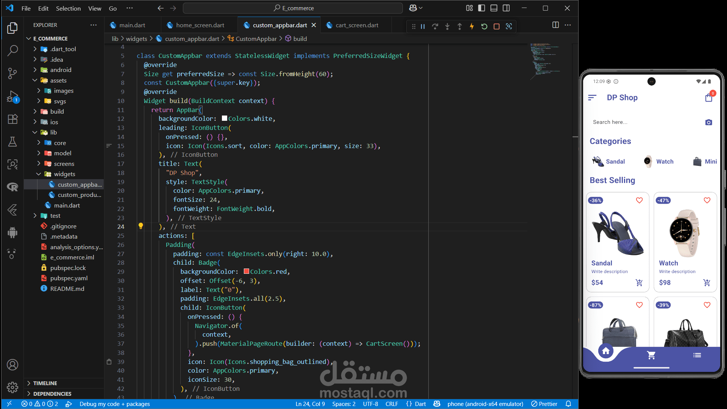This screenshot has height=409, width=727.
Task: Tap the camera icon in emulator search bar
Action: (709, 122)
